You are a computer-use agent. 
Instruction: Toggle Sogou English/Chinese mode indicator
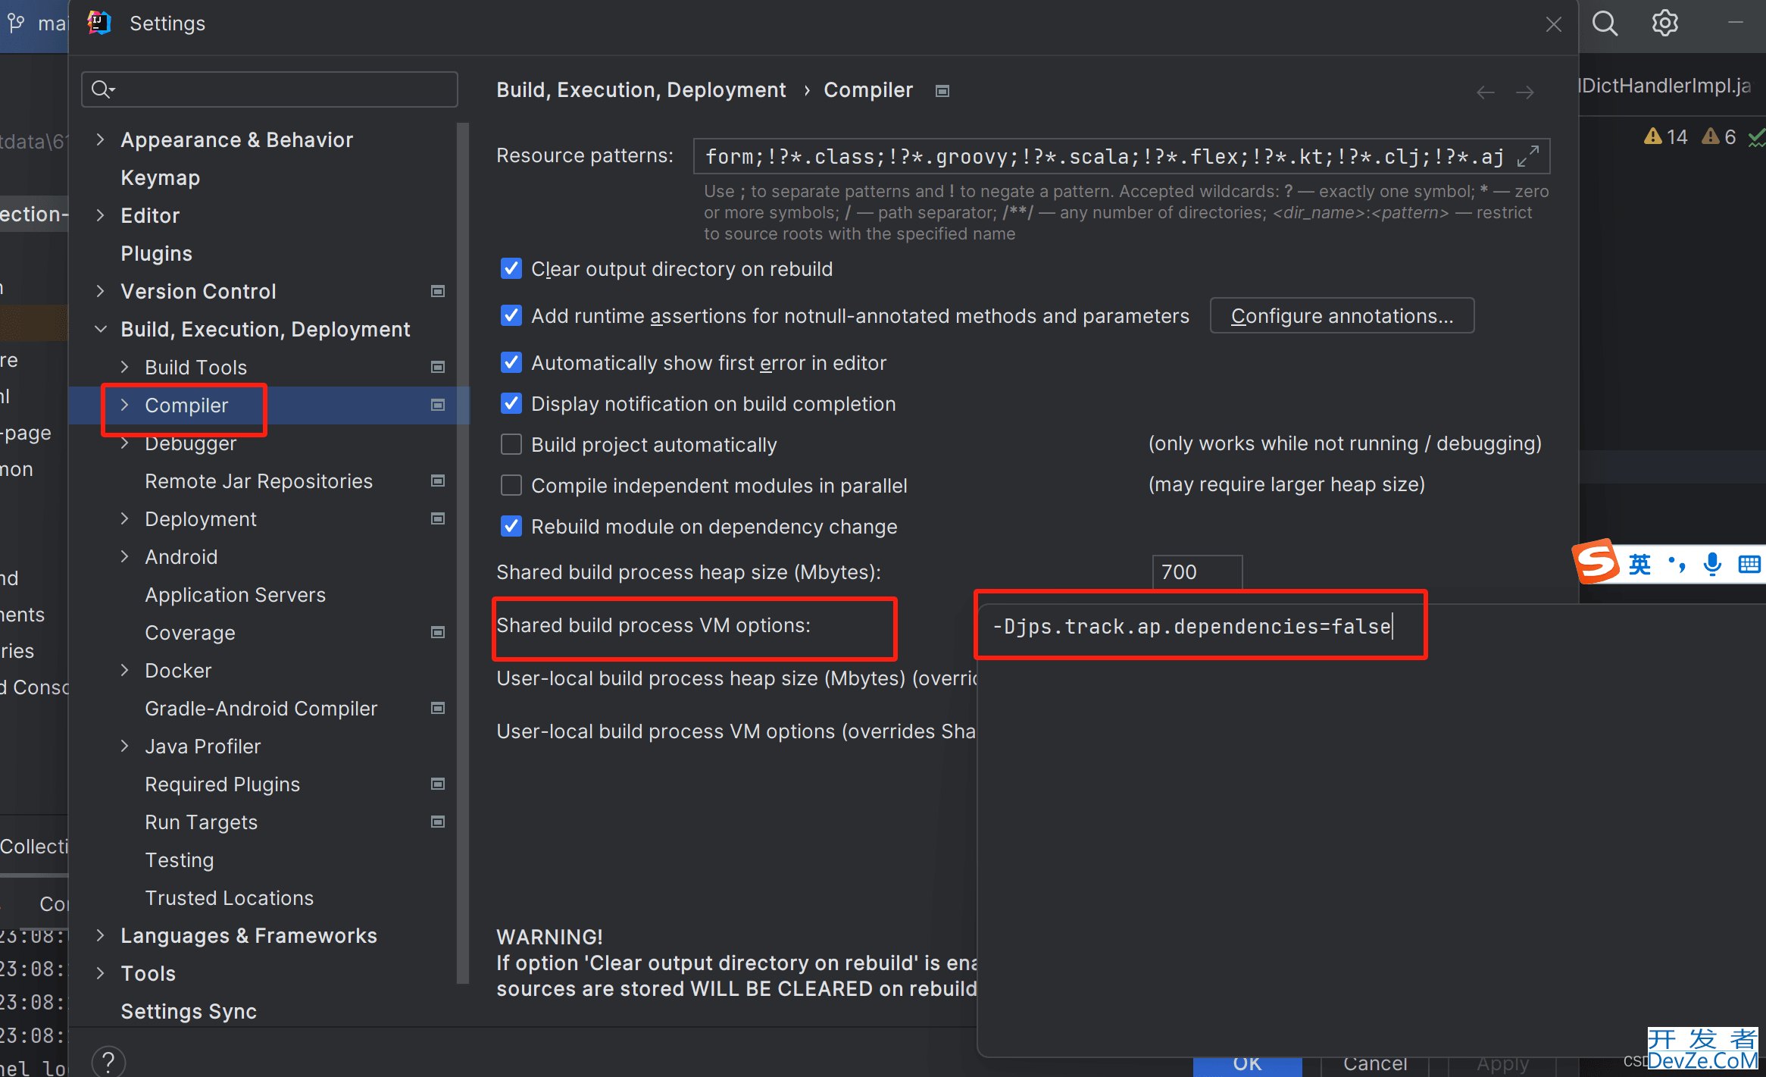click(1639, 564)
